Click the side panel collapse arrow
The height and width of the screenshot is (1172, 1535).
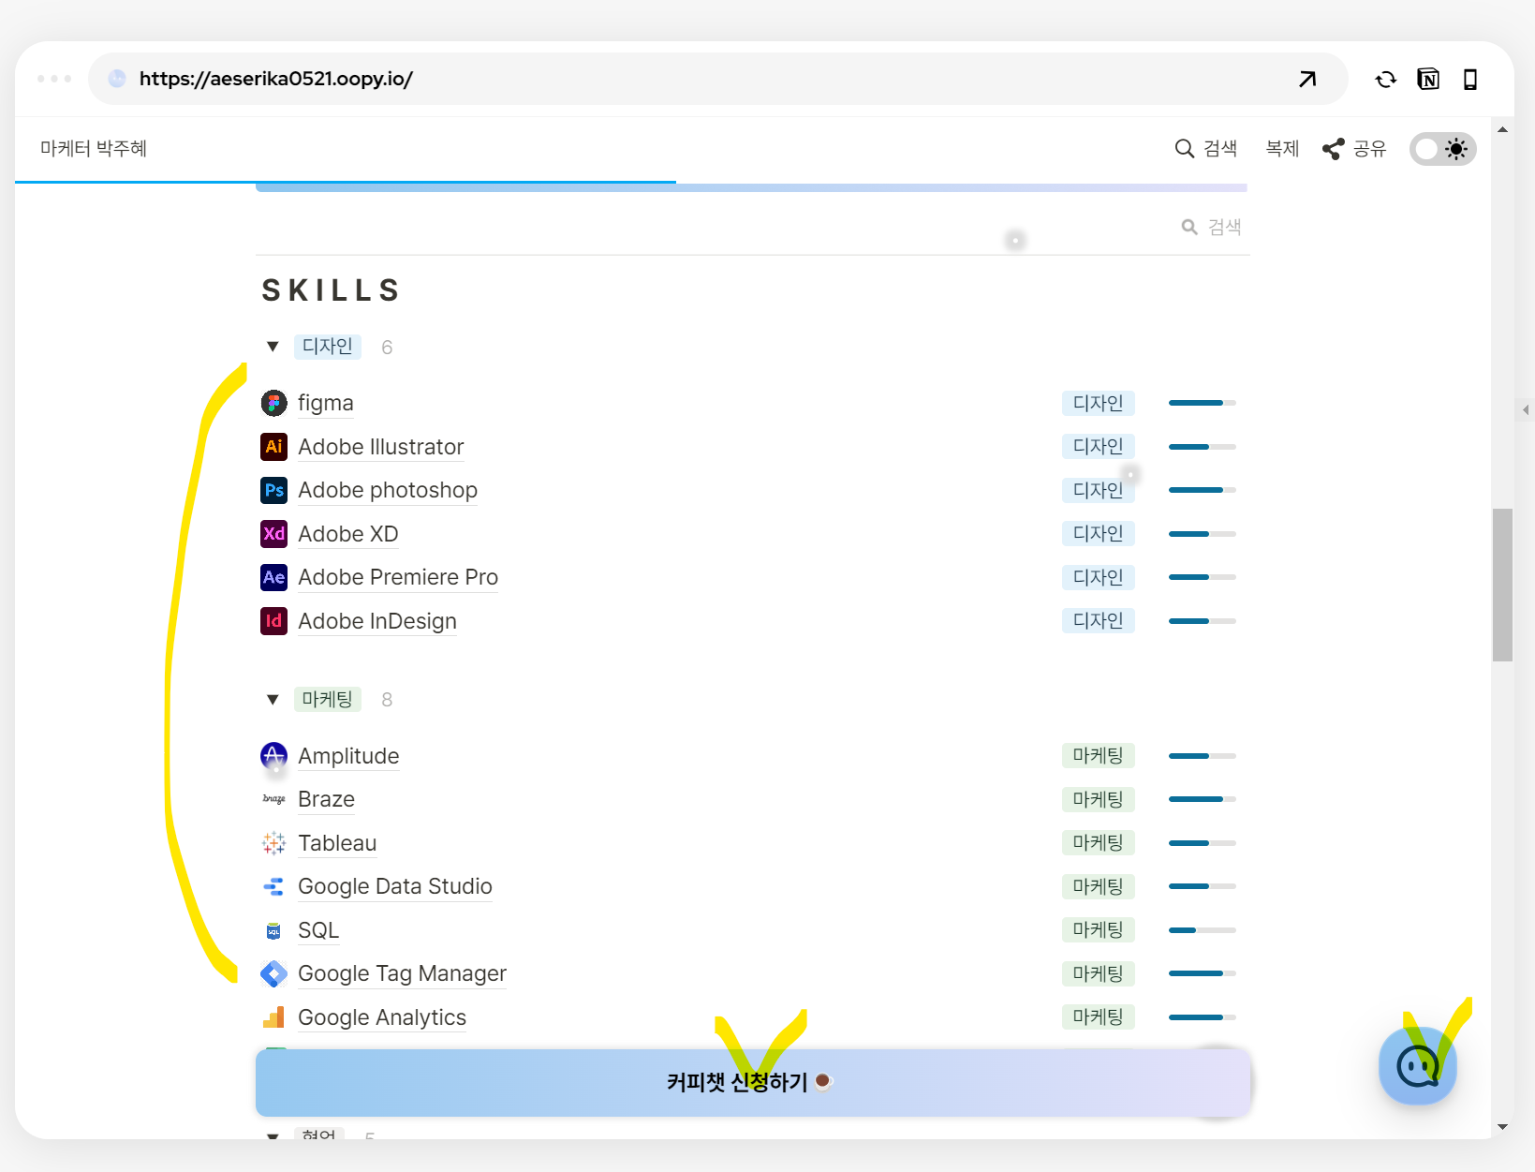click(x=1526, y=409)
